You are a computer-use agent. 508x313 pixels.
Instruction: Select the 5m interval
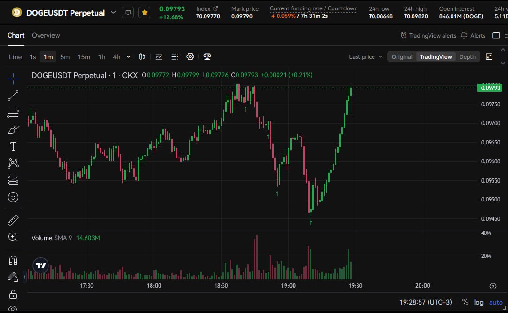point(65,57)
